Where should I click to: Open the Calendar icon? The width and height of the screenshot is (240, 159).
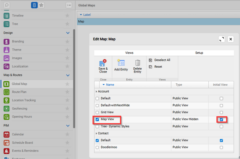tap(6, 135)
